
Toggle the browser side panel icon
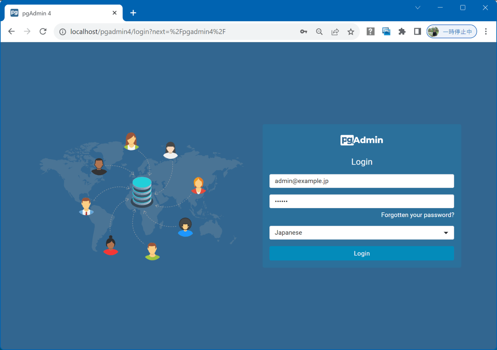tap(417, 32)
